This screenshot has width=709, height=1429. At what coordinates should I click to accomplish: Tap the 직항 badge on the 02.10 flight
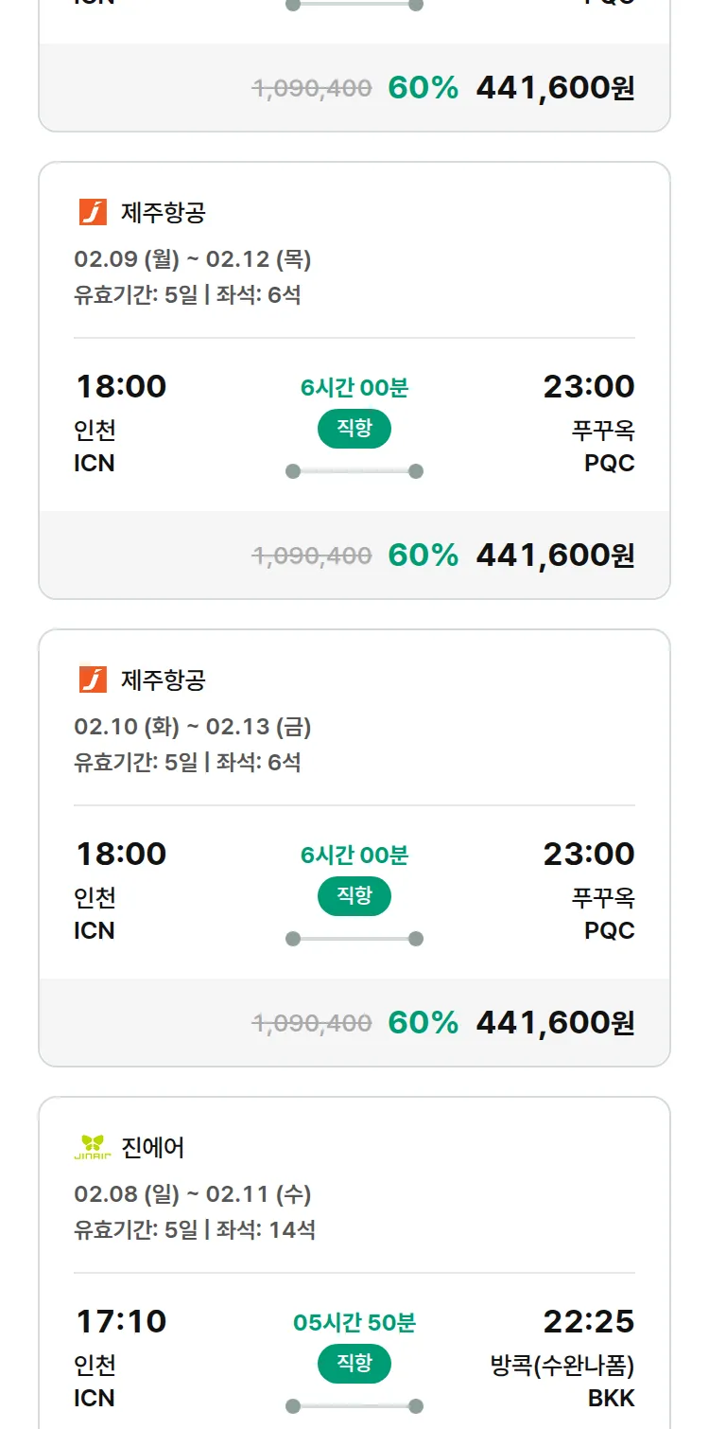point(354,896)
